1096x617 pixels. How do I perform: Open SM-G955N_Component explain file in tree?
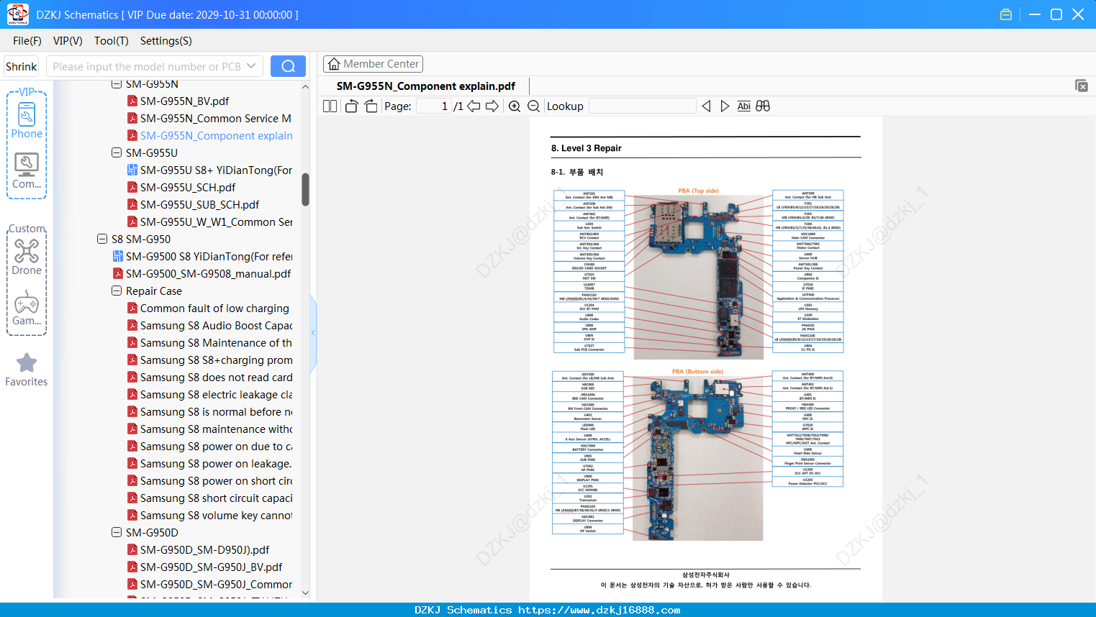pos(209,135)
